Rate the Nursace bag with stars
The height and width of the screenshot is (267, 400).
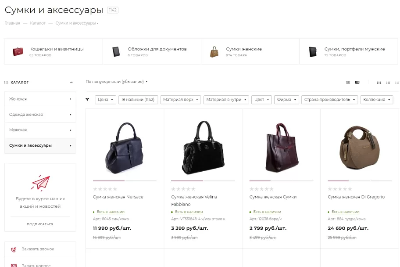pyautogui.click(x=105, y=189)
